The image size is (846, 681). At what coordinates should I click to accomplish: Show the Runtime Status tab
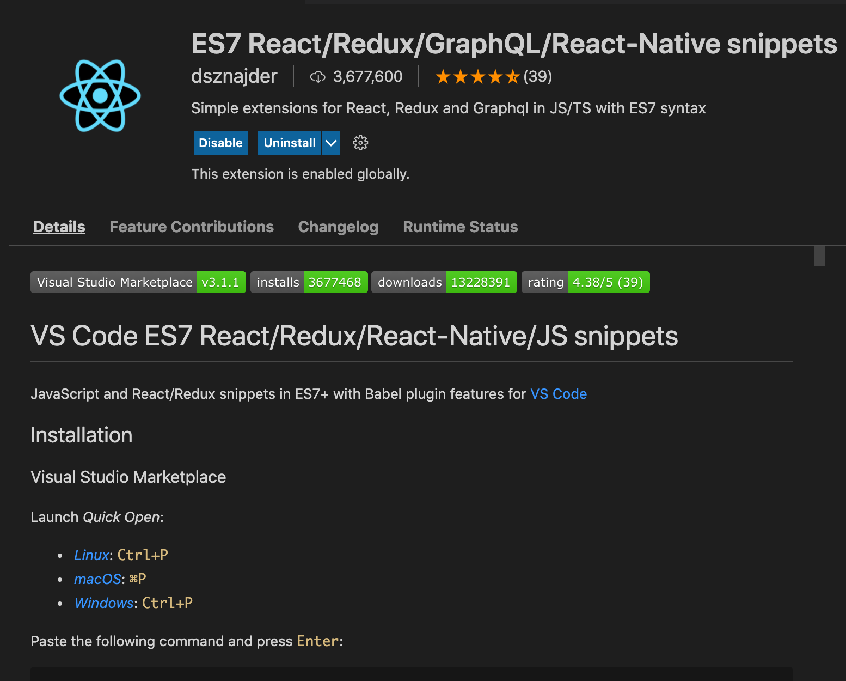click(x=461, y=227)
